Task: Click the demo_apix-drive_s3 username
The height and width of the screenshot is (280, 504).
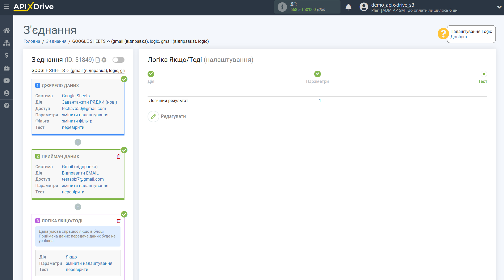Action: (393, 5)
